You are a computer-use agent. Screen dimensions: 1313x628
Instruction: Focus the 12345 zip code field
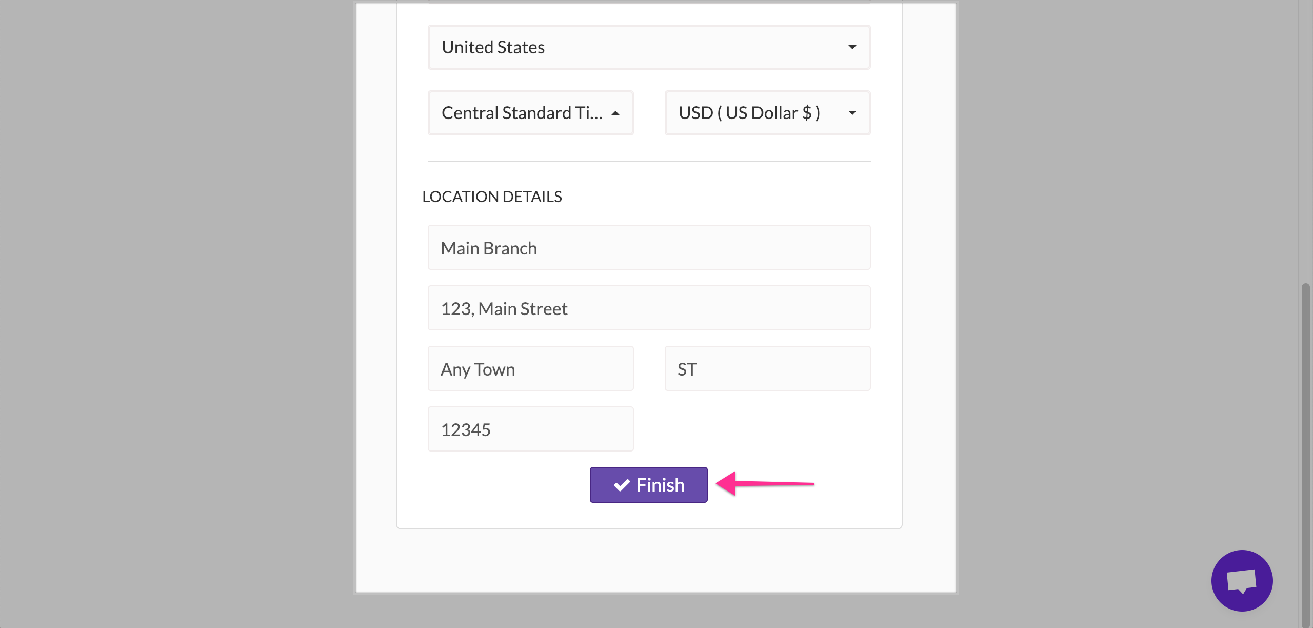(x=530, y=429)
